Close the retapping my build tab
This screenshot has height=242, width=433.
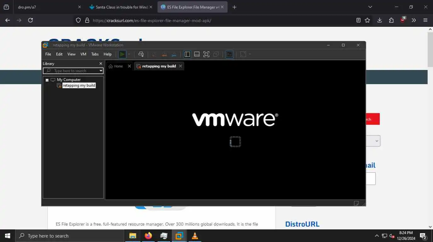180,66
